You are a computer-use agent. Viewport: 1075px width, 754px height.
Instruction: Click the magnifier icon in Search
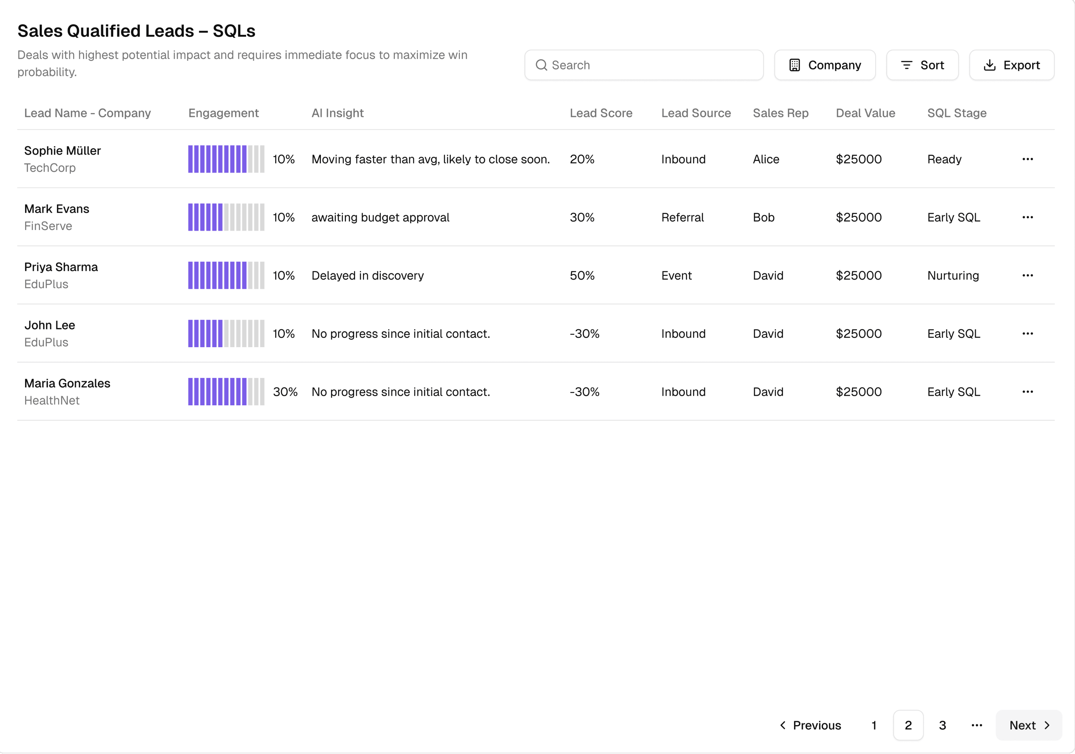[x=541, y=65]
